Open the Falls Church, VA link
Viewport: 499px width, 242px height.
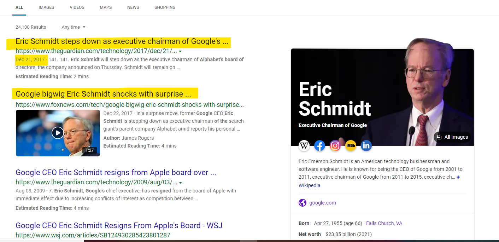384,223
